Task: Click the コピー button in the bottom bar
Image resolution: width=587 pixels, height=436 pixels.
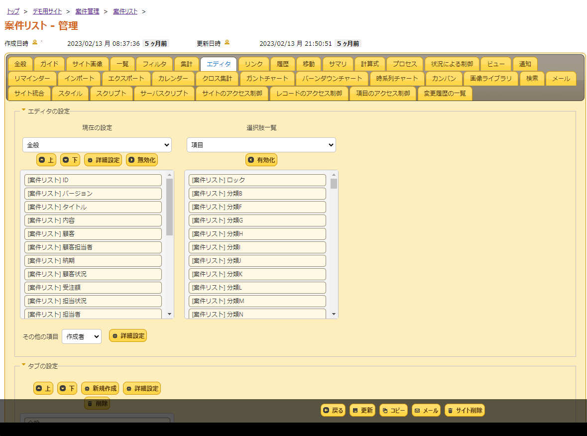Action: pos(393,410)
